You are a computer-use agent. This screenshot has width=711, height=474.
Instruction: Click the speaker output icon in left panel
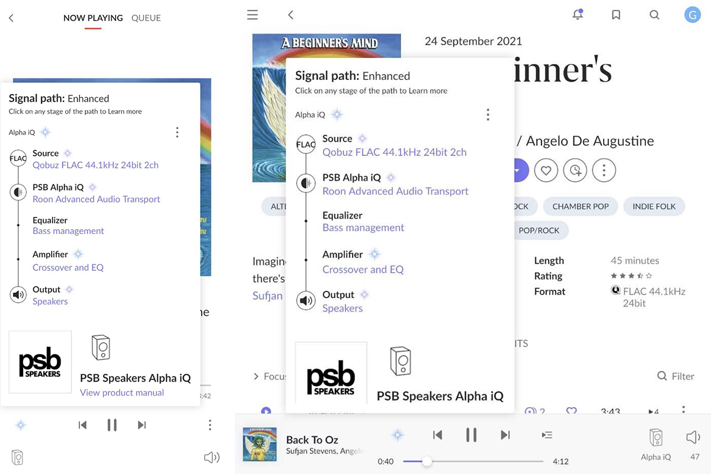click(18, 294)
